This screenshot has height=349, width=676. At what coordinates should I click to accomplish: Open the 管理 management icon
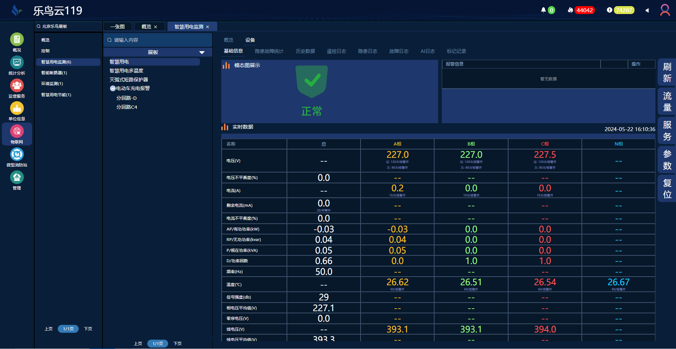[x=17, y=178]
